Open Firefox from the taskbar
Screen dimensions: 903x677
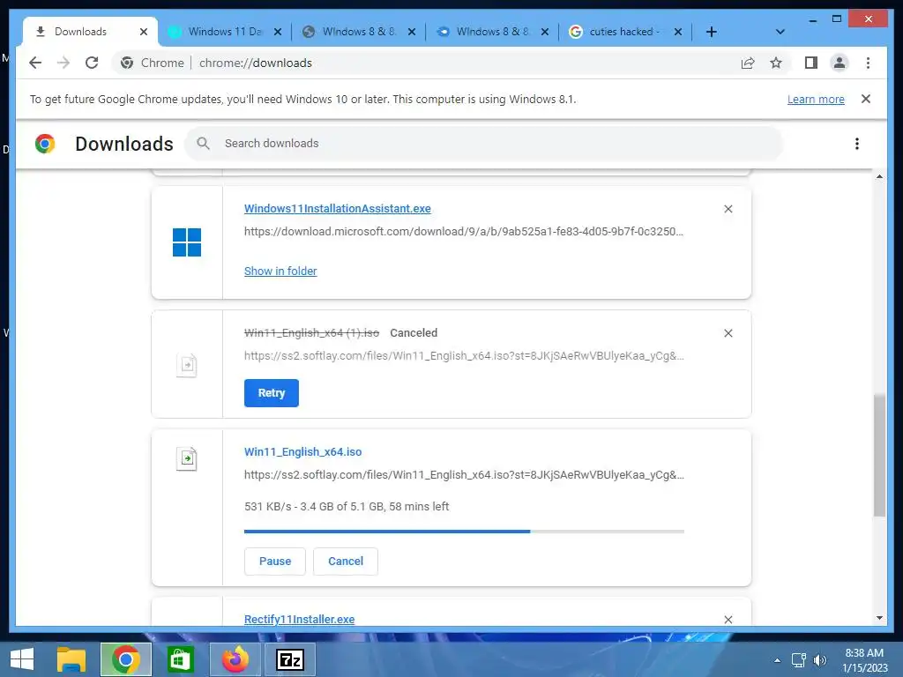[235, 659]
